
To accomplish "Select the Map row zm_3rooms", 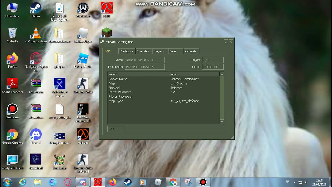I will [164, 83].
